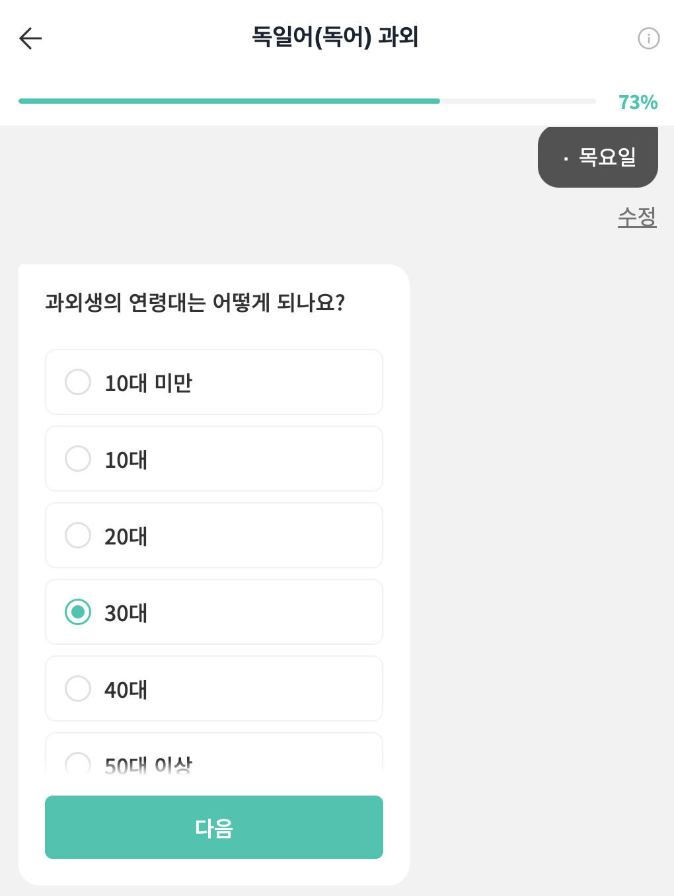Image resolution: width=674 pixels, height=896 pixels.
Task: Tap the 30대 label text
Action: [x=126, y=613]
